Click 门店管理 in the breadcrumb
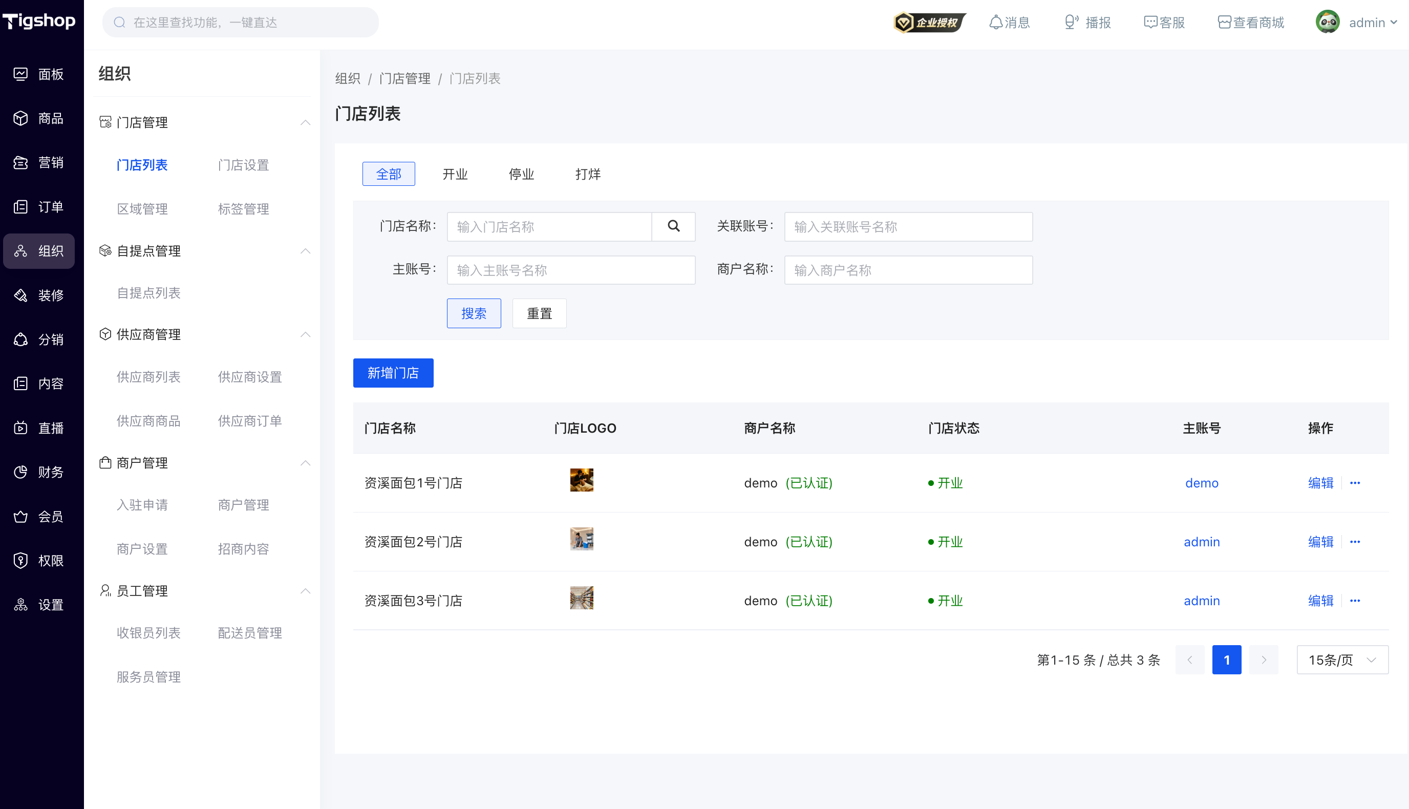The image size is (1409, 809). (x=405, y=78)
